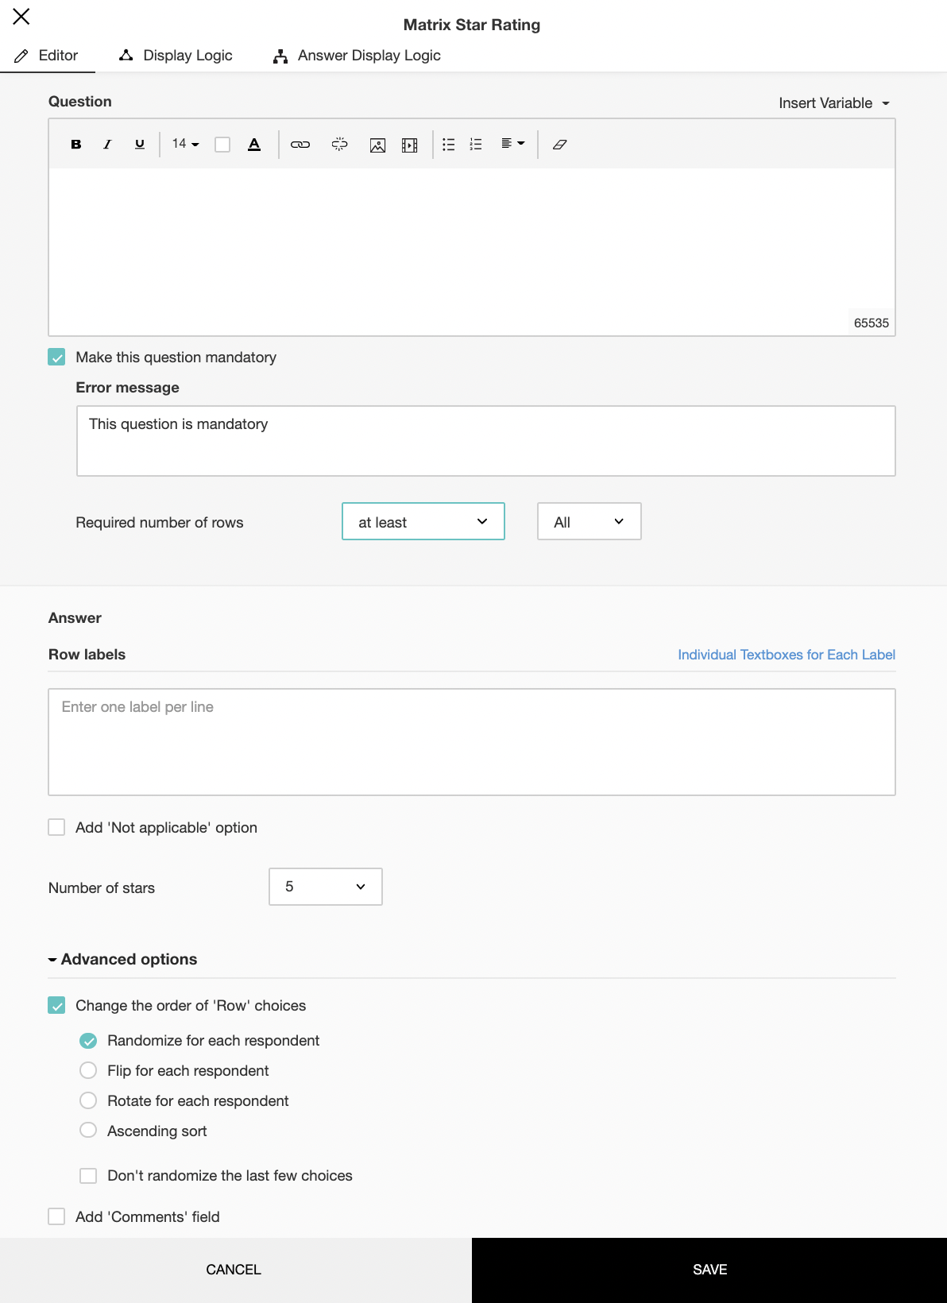Toggle bold formatting in question editor
Screen dimensions: 947x1303
click(76, 145)
